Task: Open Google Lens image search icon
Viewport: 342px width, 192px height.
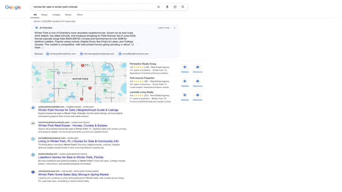Action: 175,7
